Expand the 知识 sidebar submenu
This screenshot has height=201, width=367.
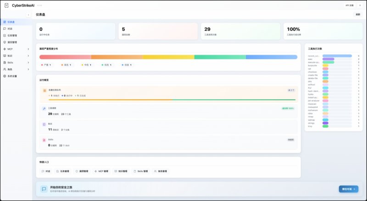click(28, 56)
